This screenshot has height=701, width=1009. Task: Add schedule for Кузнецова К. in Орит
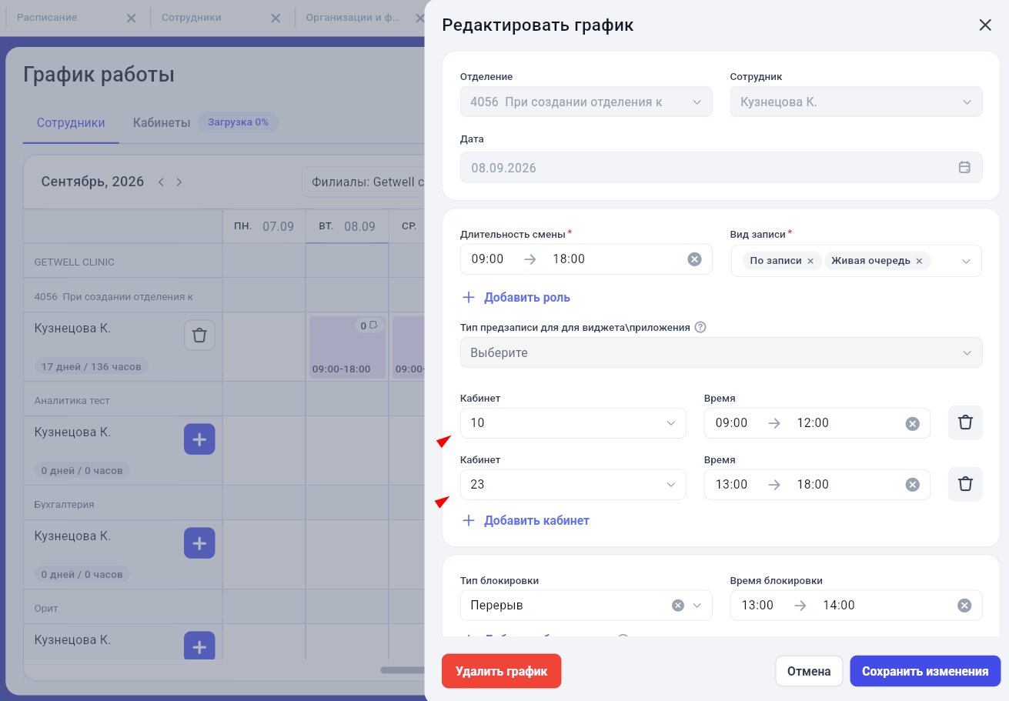199,646
